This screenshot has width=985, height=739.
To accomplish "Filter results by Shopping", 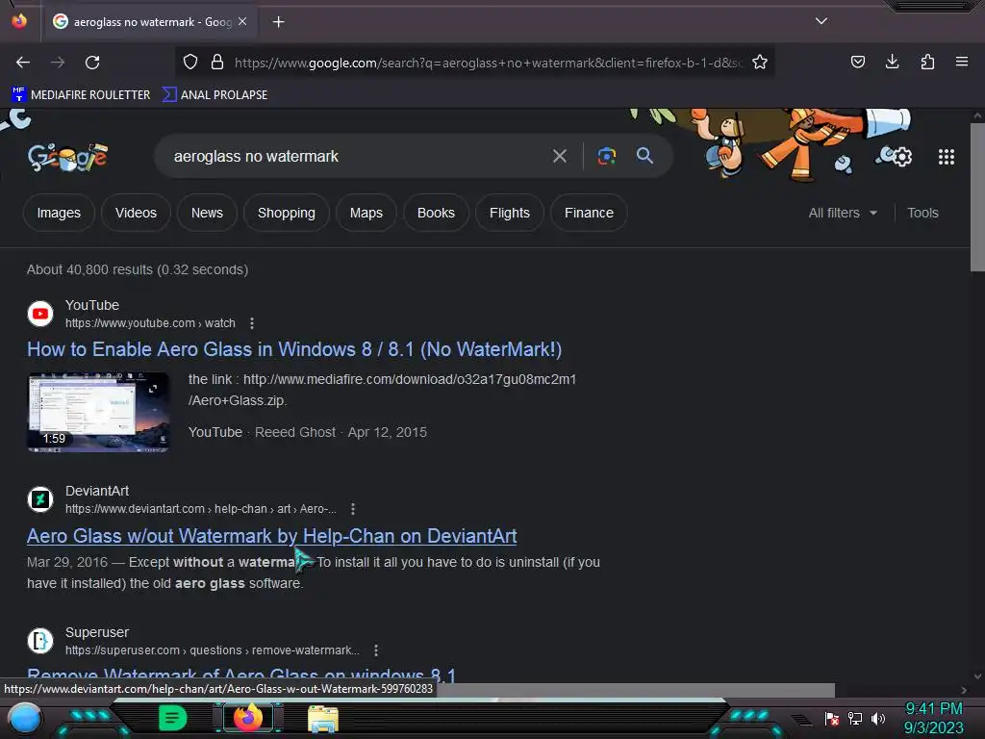I will tap(287, 213).
